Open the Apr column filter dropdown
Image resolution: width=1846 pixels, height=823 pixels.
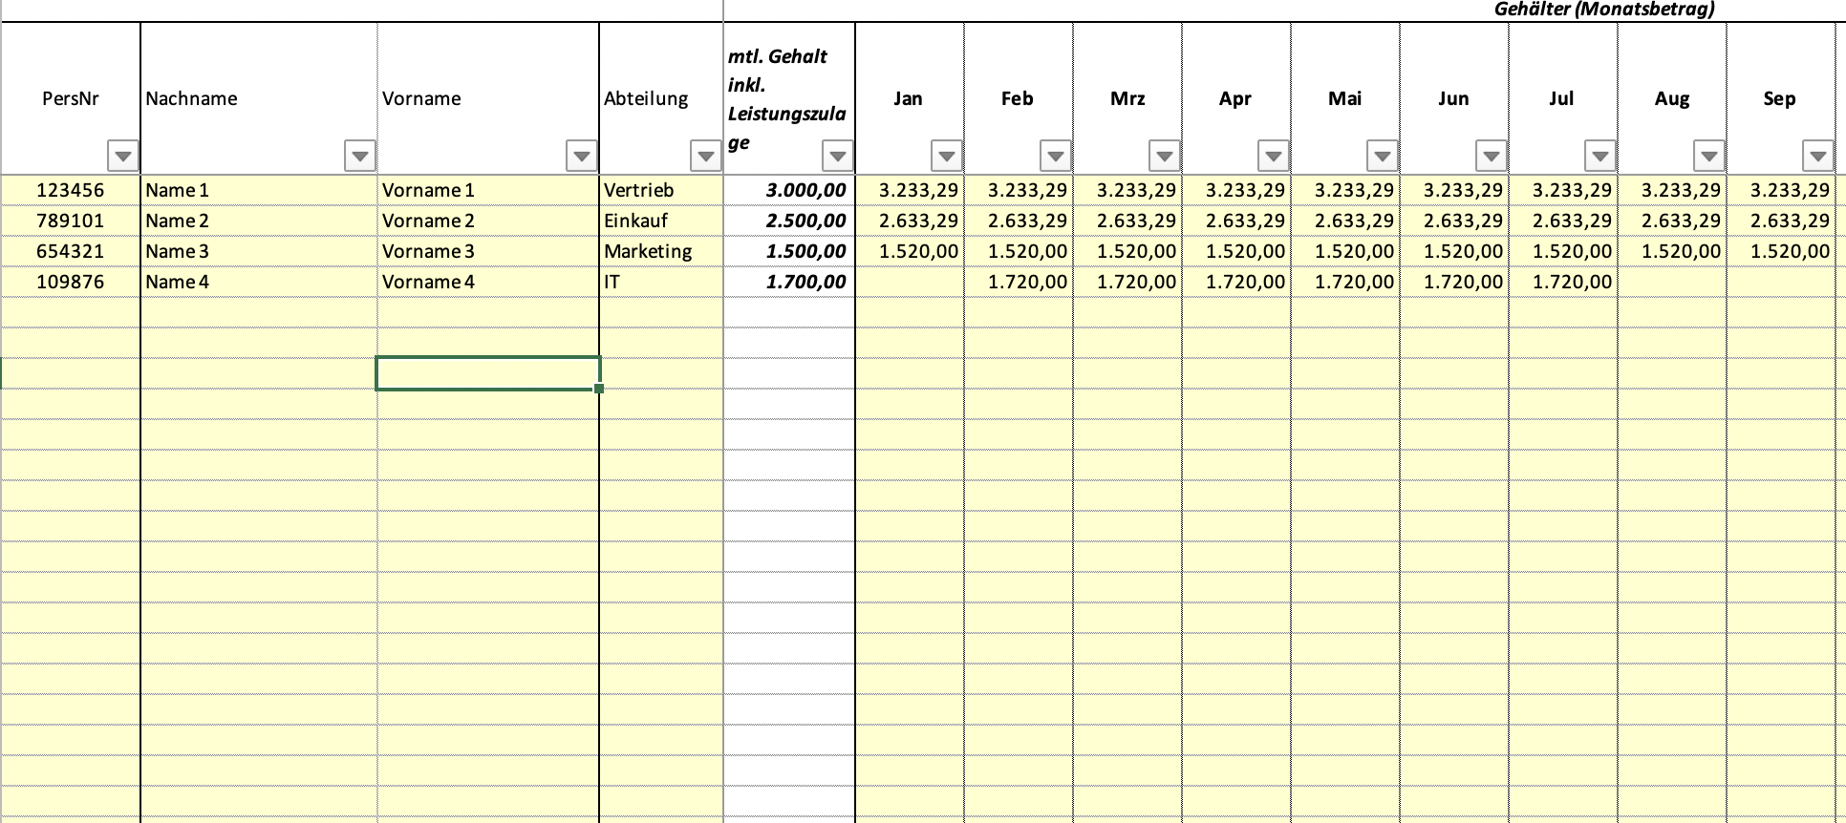(x=1273, y=156)
